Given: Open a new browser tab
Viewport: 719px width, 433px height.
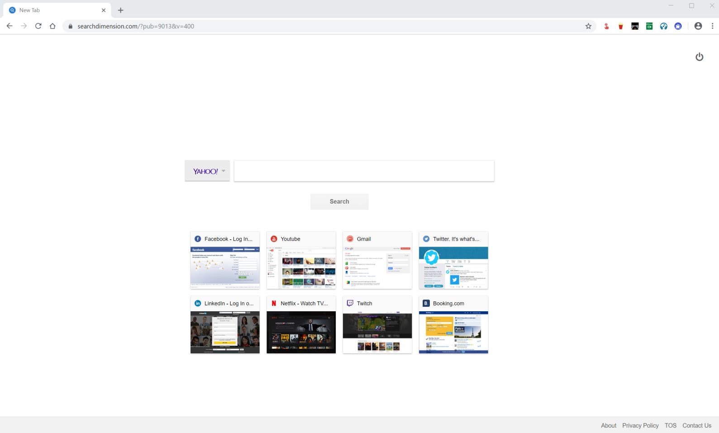Looking at the screenshot, I should (x=120, y=10).
